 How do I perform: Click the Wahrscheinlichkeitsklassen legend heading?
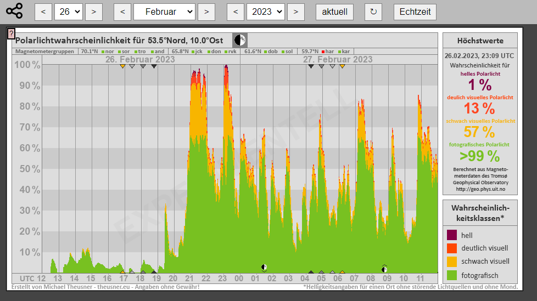coord(480,213)
